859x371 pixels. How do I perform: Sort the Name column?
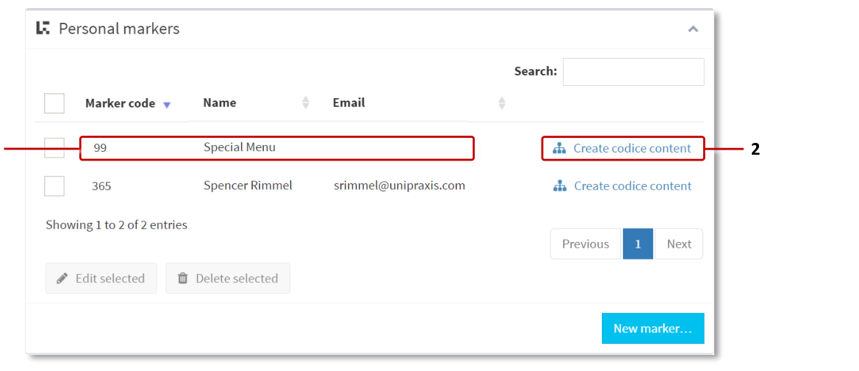click(x=306, y=103)
